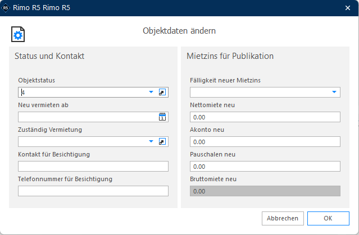Click the 'Zuständig Vermietung' label
The height and width of the screenshot is (235, 359).
coord(50,130)
